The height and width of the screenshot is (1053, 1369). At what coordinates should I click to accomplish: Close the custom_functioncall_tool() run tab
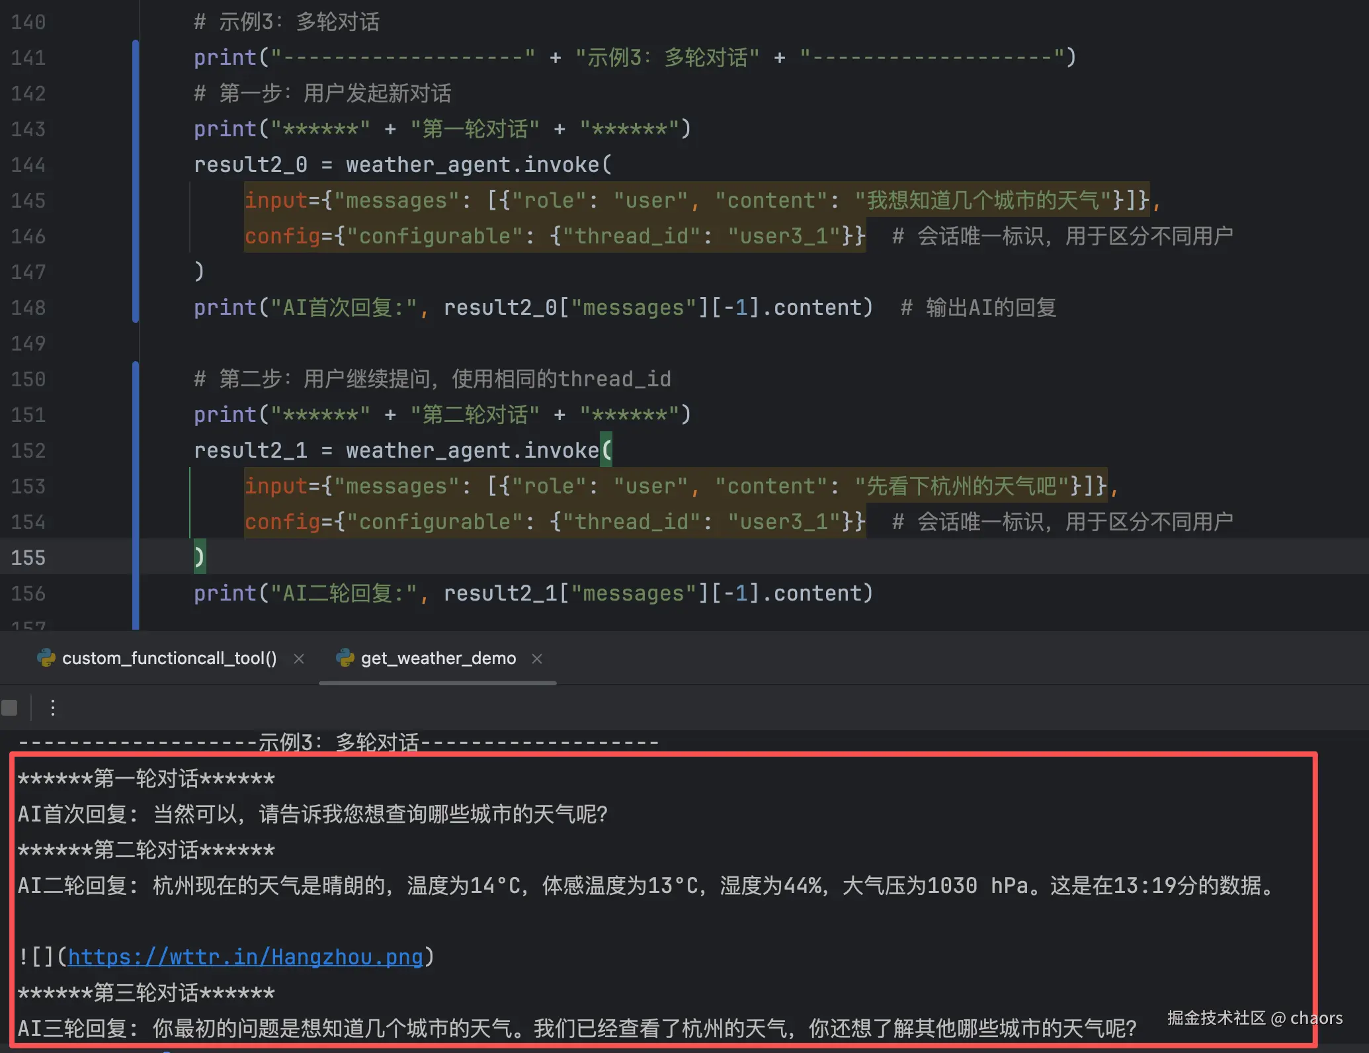click(x=299, y=658)
